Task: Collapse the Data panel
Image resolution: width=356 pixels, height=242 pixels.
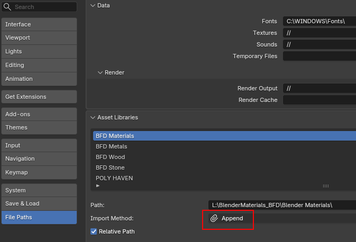Action: point(93,5)
